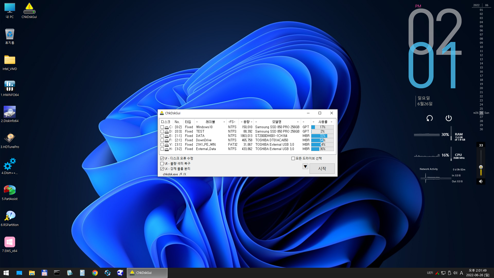Image resolution: width=494 pixels, height=278 pixels.
Task: Click the 72% usage bar for drive E:
Action: pyautogui.click(x=322, y=136)
